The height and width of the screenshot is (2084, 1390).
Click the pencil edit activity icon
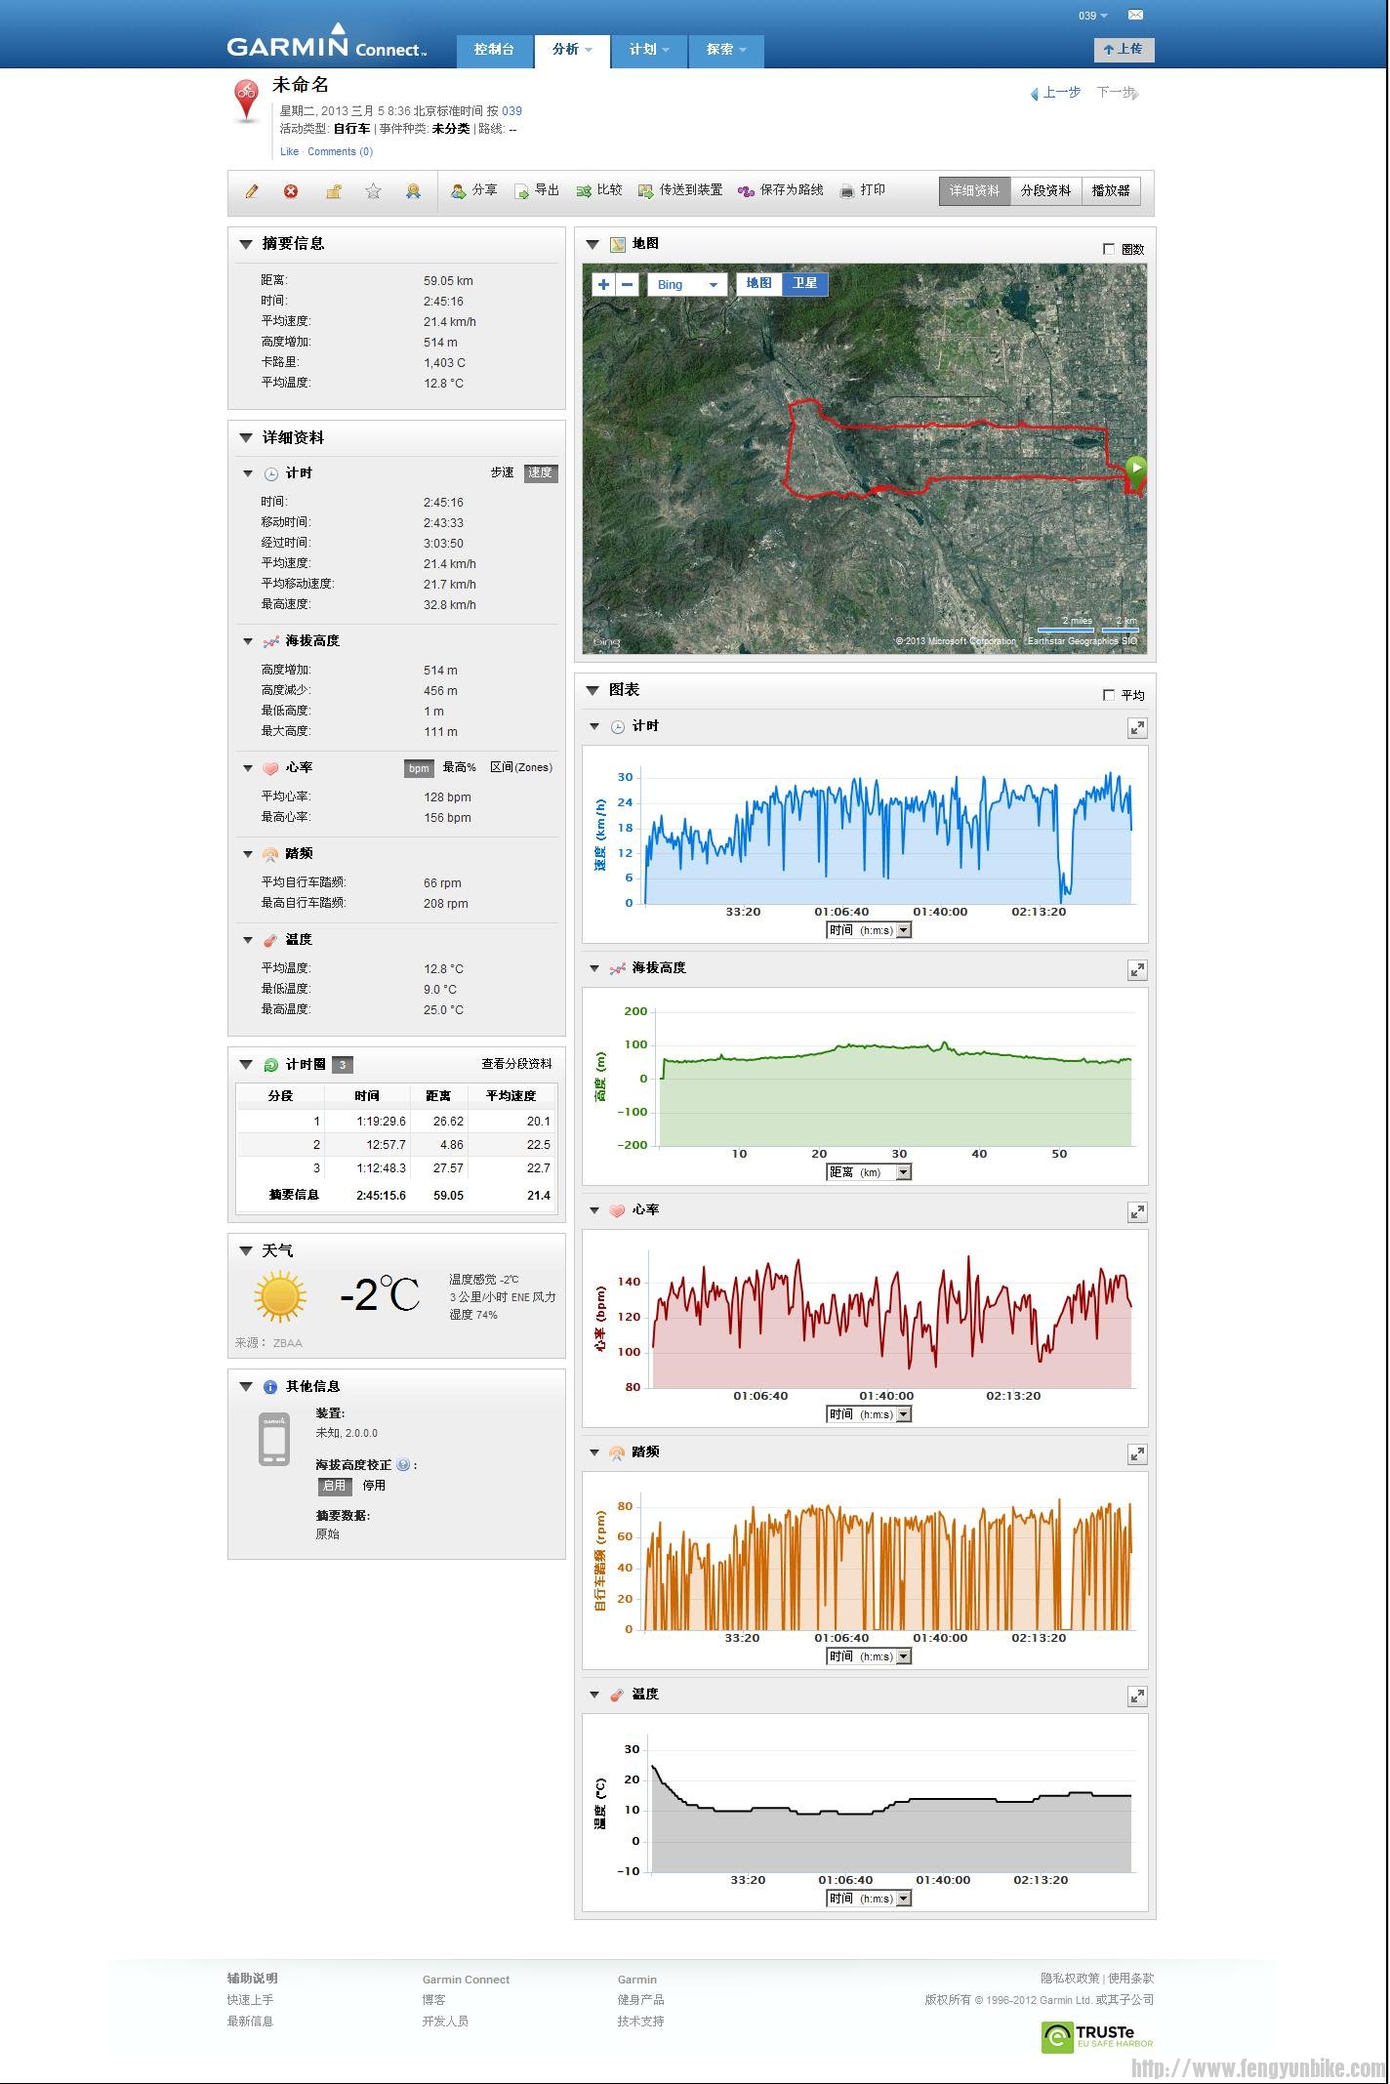(252, 191)
